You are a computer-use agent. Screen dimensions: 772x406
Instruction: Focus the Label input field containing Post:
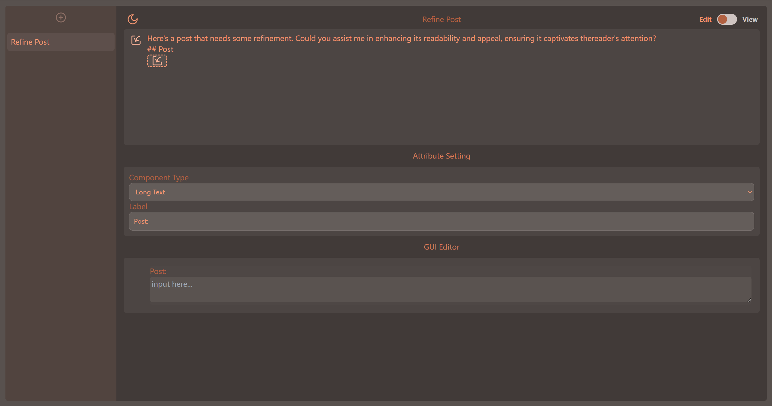(441, 221)
